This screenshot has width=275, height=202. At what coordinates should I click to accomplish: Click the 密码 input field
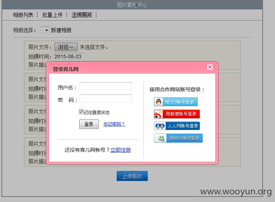click(106, 98)
